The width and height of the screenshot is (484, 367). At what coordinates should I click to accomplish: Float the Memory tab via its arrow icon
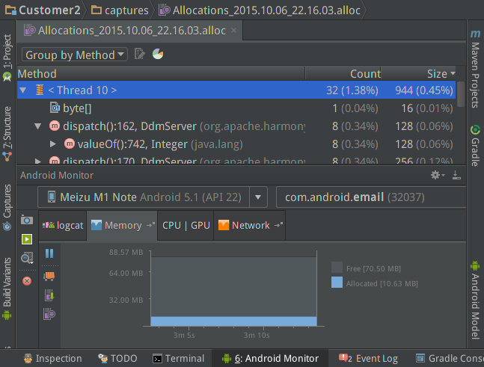[x=150, y=225]
